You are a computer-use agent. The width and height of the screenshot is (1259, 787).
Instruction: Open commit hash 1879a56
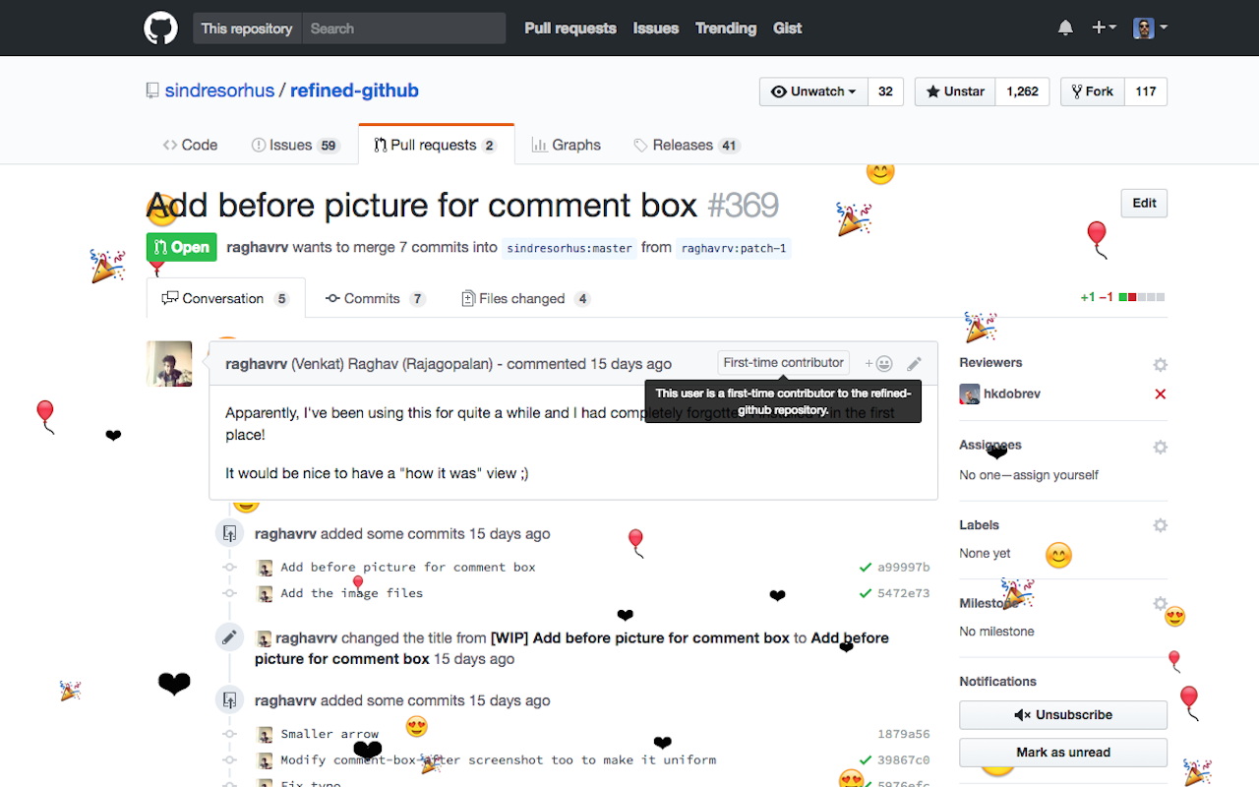click(904, 734)
